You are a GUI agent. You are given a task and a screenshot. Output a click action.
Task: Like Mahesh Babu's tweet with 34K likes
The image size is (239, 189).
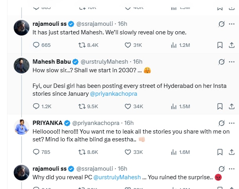click(127, 106)
